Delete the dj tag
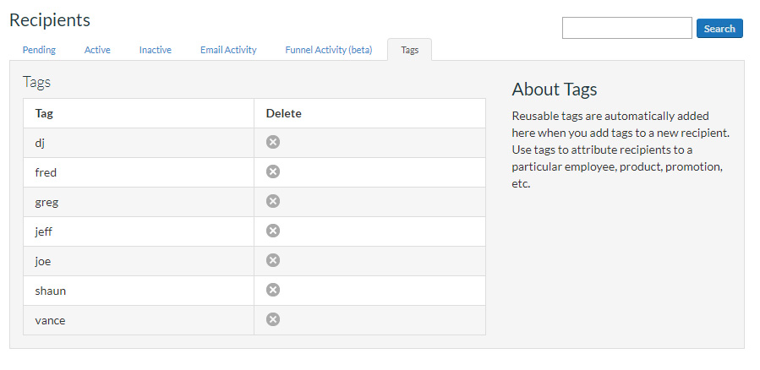 (x=273, y=142)
